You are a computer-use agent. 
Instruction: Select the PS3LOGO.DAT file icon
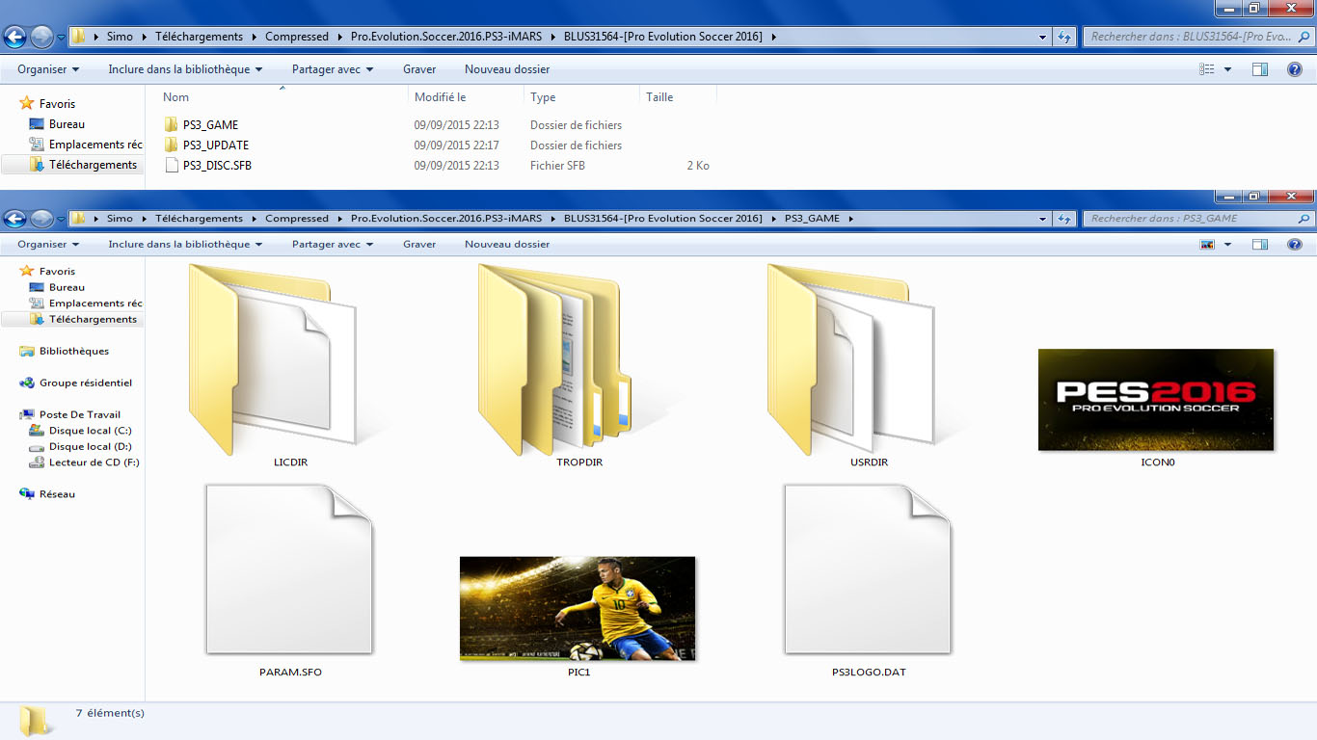(x=868, y=570)
